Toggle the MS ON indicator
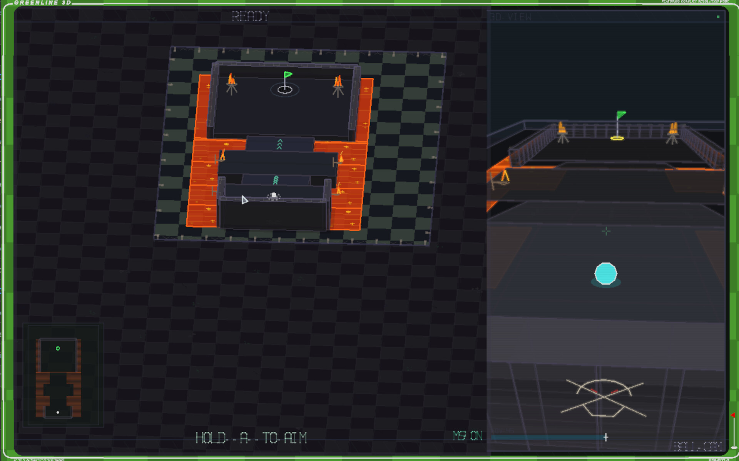The height and width of the screenshot is (461, 739). 468,436
